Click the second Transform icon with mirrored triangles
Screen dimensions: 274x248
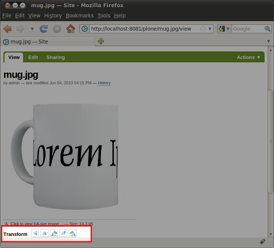[45, 234]
